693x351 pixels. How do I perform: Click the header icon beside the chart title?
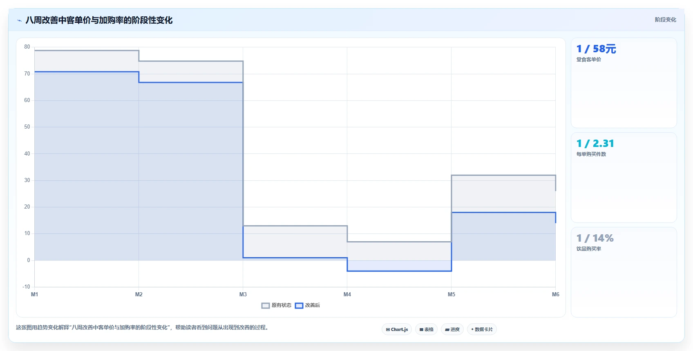click(x=19, y=20)
